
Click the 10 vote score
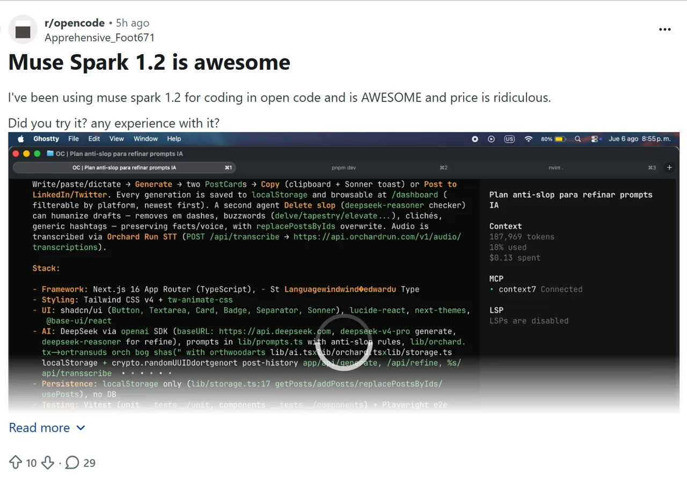point(31,463)
